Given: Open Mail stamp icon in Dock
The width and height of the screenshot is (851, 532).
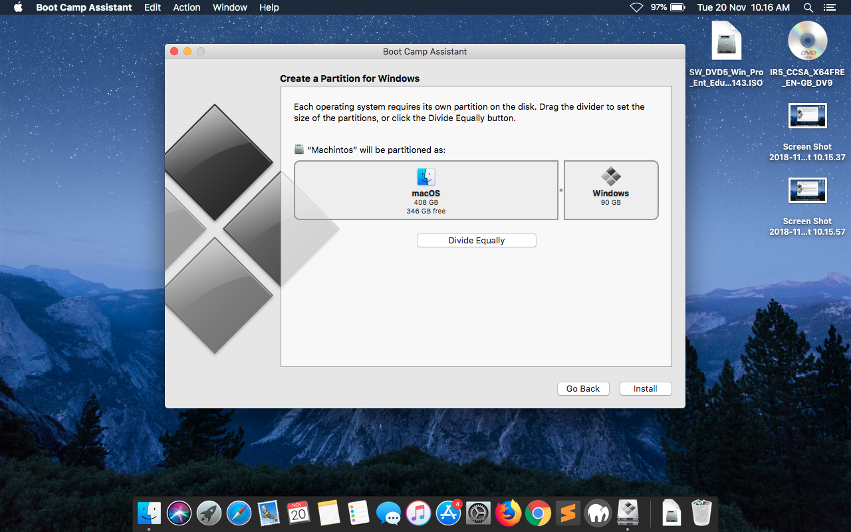Looking at the screenshot, I should pos(269,513).
